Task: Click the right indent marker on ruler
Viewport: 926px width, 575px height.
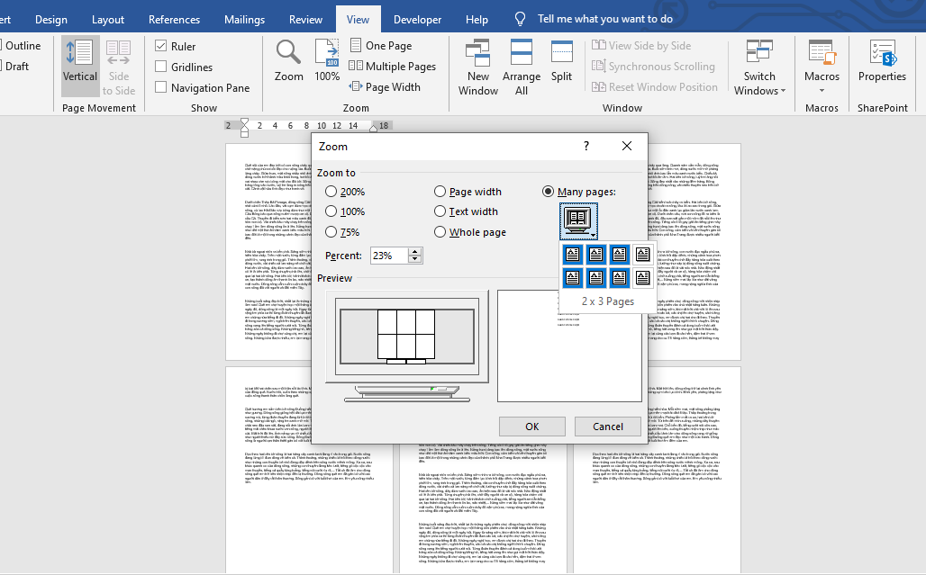Action: [x=374, y=127]
